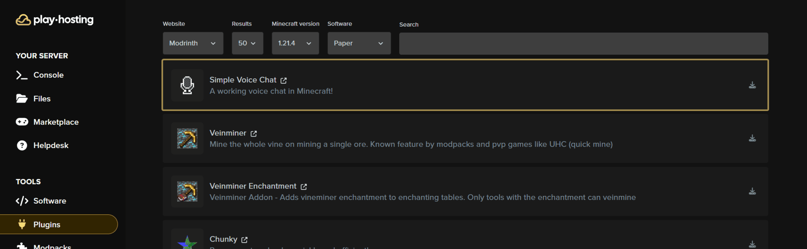Click the Simple Voice Chat microphone thumbnail
Viewport: 807px width, 249px height.
click(187, 85)
